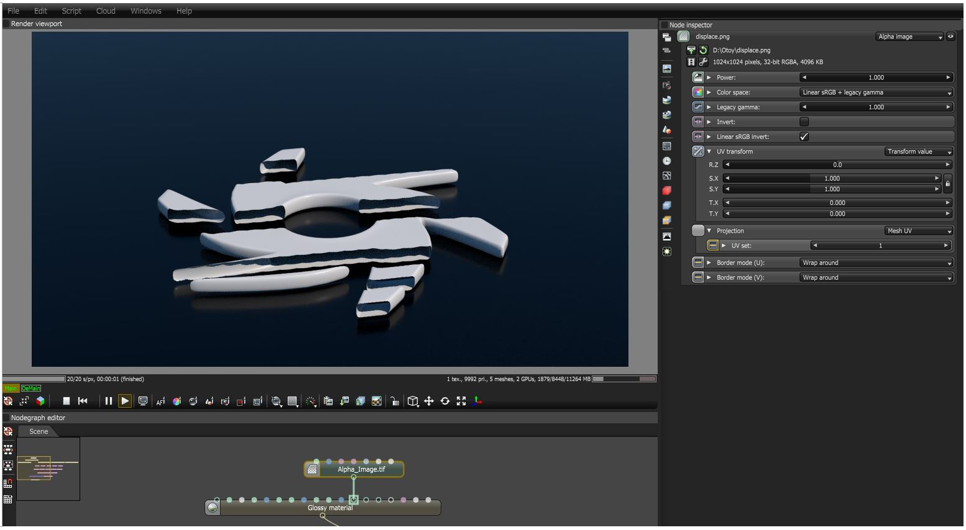Viewport: 966px width, 530px height.
Task: Select the white balance color picker
Action: (177, 402)
